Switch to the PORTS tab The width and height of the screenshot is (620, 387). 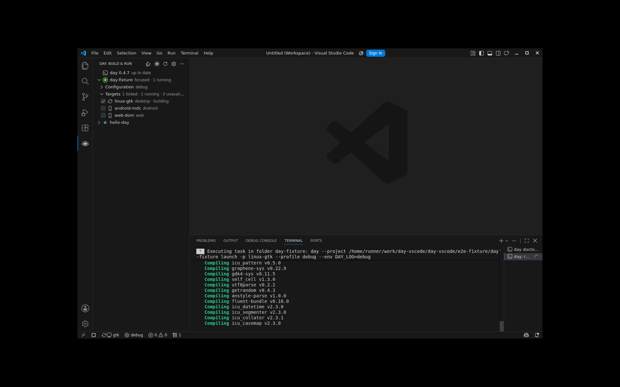click(x=316, y=241)
